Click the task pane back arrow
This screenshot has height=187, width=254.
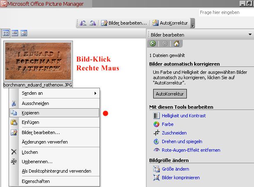coord(153,43)
